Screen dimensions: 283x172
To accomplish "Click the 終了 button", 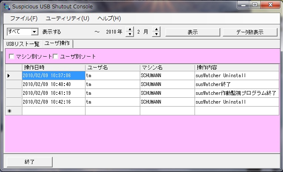I will point(29,162).
